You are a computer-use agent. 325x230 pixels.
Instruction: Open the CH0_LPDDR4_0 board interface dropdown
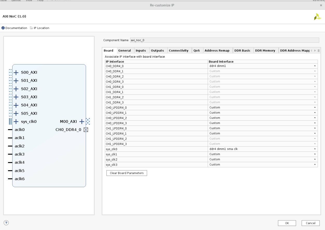point(315,108)
